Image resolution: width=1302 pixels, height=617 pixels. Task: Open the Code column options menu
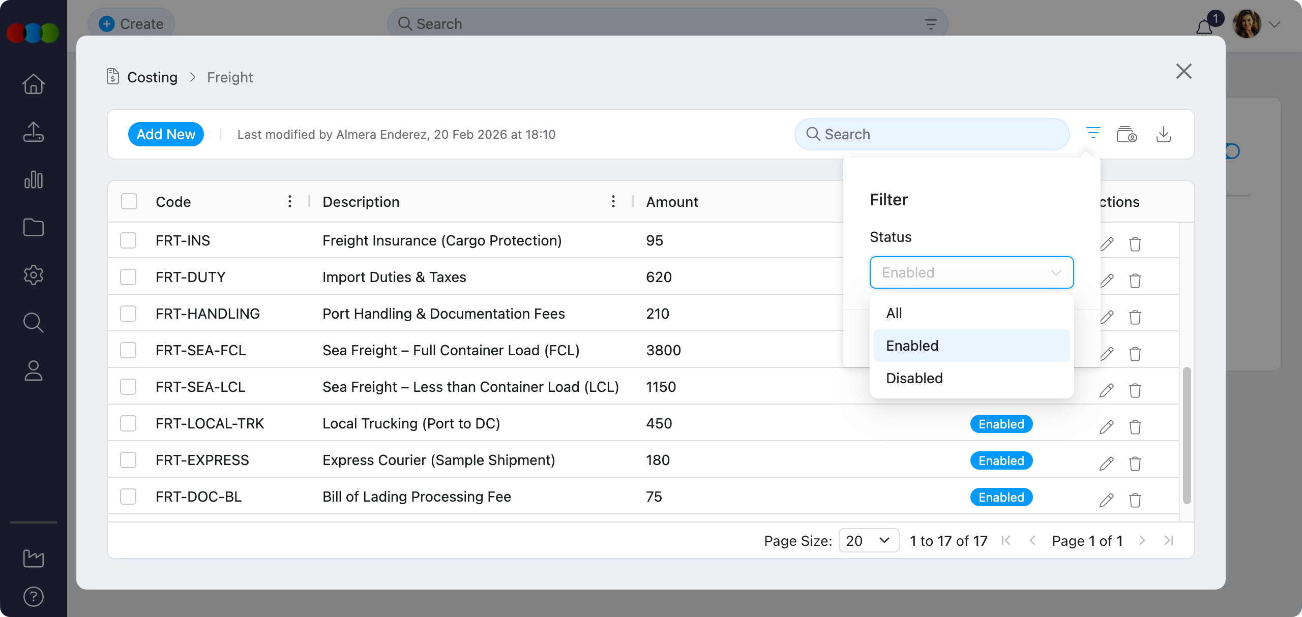[290, 201]
